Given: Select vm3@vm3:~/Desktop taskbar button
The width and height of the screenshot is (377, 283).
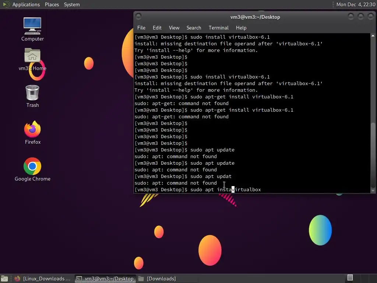Looking at the screenshot, I should point(105,279).
